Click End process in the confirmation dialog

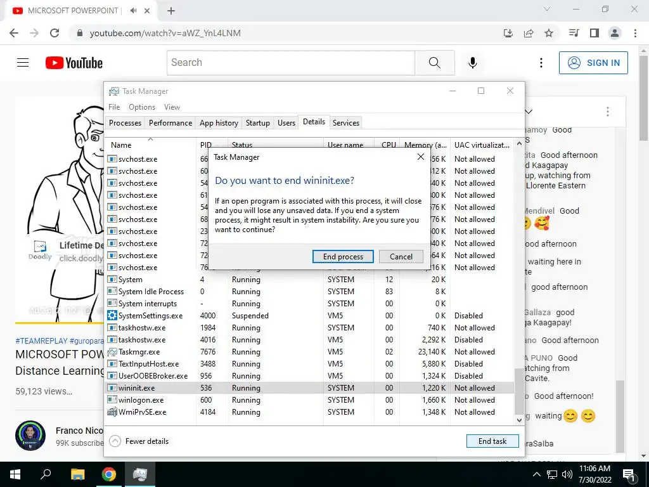[343, 256]
